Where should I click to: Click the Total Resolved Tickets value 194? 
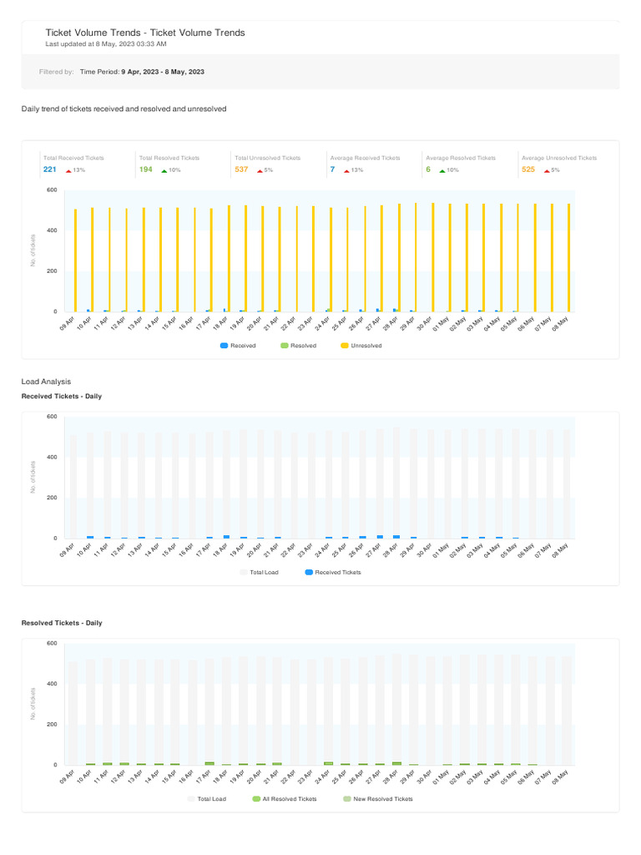[145, 169]
